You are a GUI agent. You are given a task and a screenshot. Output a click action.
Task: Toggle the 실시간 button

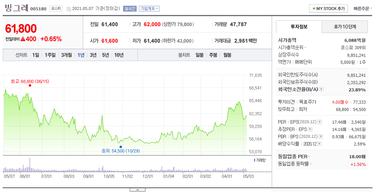coord(129,8)
